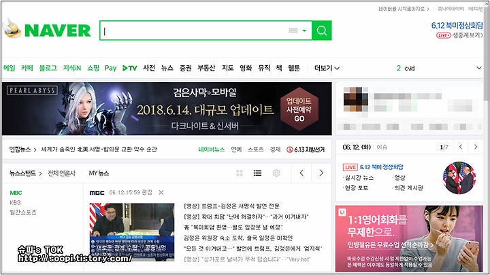Expand the search box autocomplete arrow
The height and width of the screenshot is (275, 490).
click(x=304, y=31)
